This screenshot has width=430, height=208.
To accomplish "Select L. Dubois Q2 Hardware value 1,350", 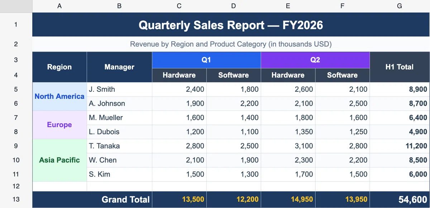I will pyautogui.click(x=288, y=132).
